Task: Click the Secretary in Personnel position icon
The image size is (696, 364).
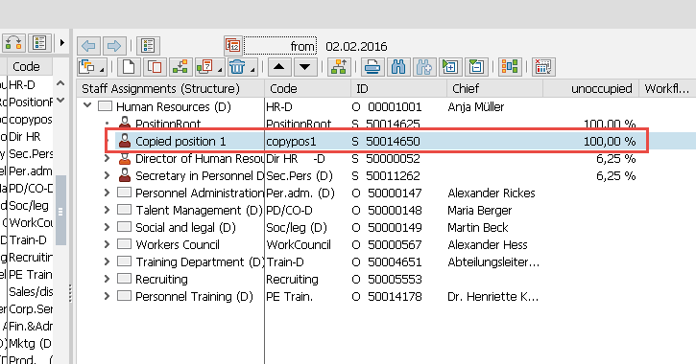Action: 125,175
